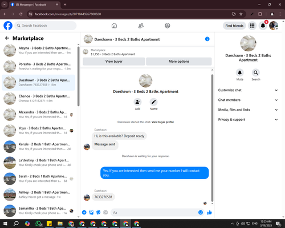Open the Friends icon in top navigation

point(141,26)
